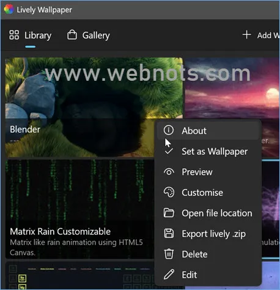Click the Lively Wallpaper app logo
The width and height of the screenshot is (280, 290).
(9, 9)
